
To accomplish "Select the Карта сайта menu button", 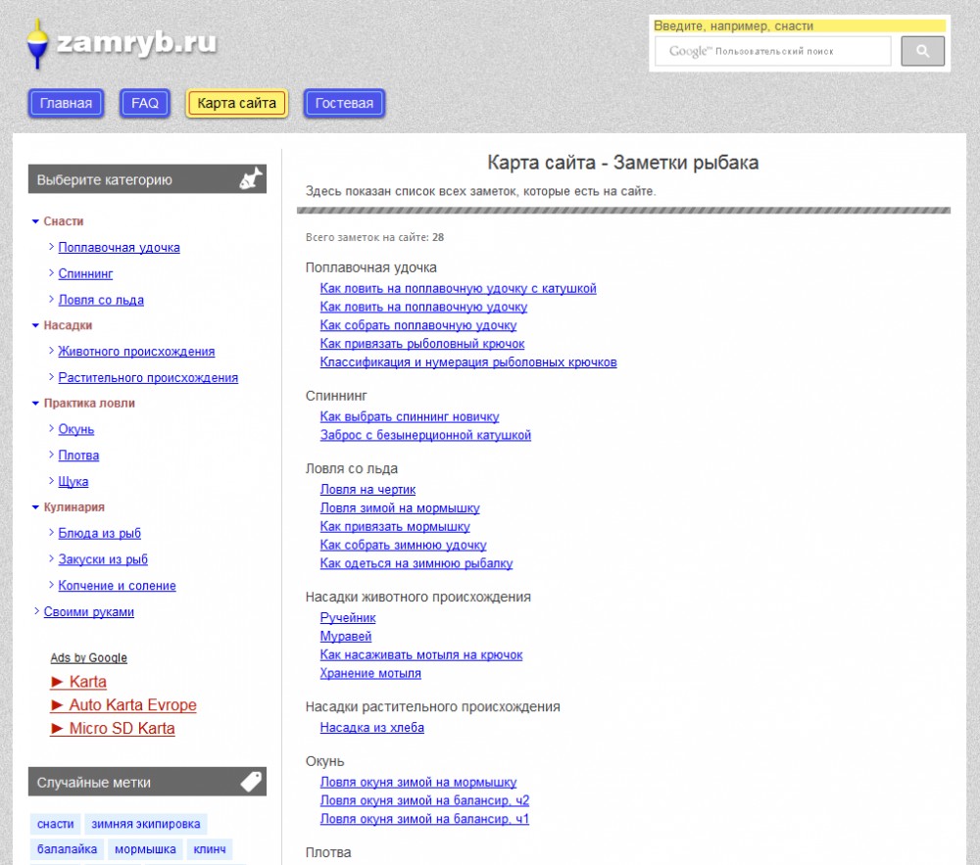I will click(x=236, y=103).
